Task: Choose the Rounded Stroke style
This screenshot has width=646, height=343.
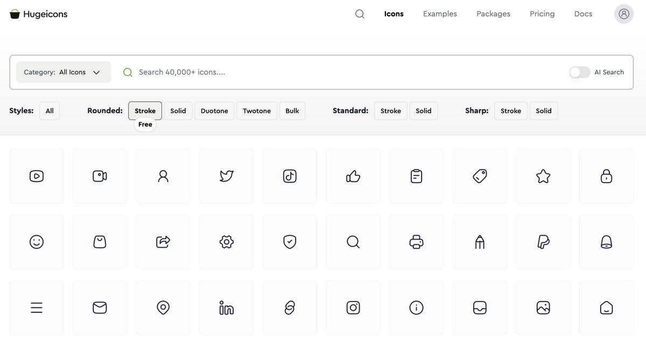Action: coord(145,111)
